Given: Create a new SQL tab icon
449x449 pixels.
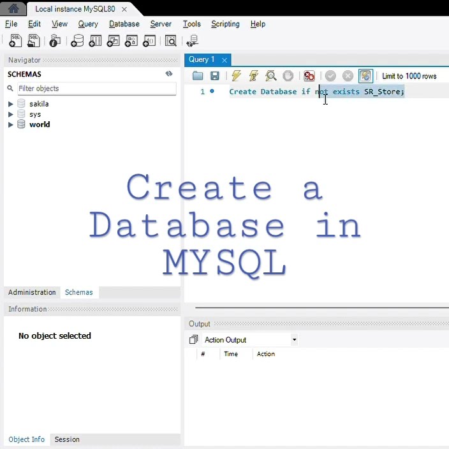Looking at the screenshot, I should click(x=15, y=40).
